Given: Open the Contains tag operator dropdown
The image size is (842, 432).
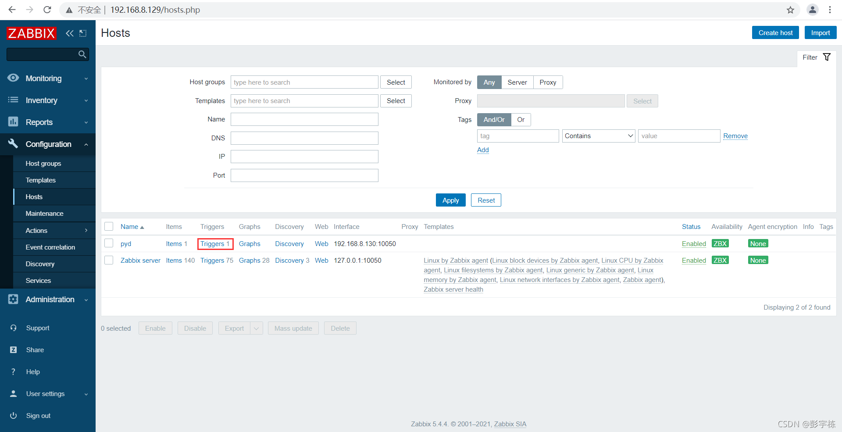Looking at the screenshot, I should [x=599, y=136].
